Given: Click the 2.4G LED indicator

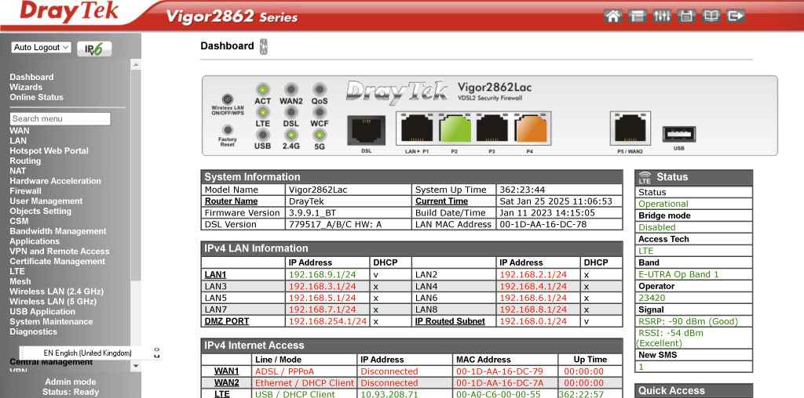Looking at the screenshot, I should (x=291, y=135).
